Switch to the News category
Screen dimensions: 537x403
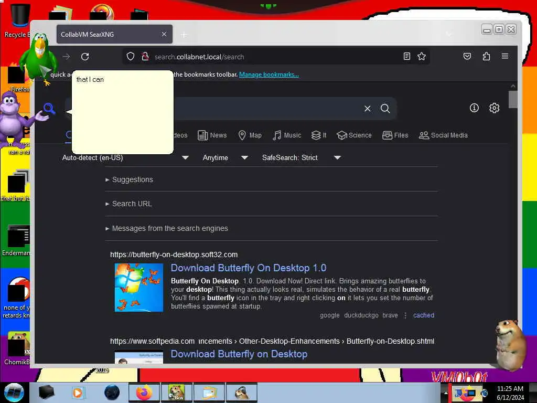click(x=212, y=135)
